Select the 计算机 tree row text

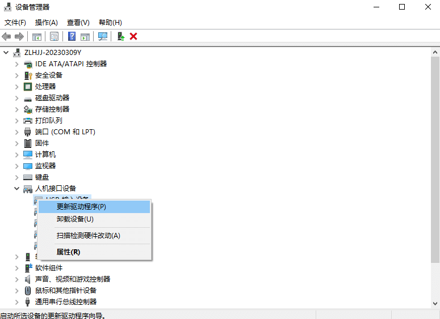pyautogui.click(x=45, y=155)
